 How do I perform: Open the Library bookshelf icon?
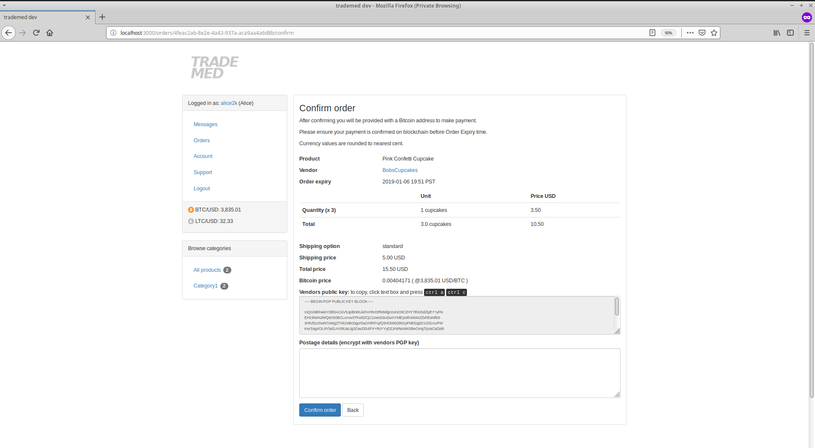776,33
